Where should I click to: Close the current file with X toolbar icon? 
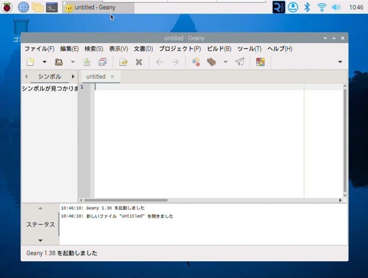(139, 62)
